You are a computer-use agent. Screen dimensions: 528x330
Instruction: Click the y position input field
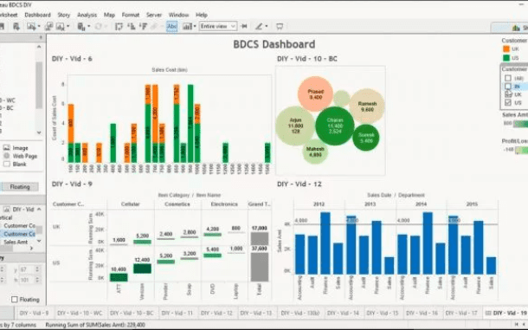pos(27,269)
